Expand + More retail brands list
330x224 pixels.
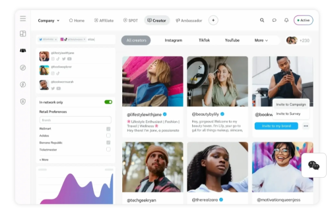tap(44, 160)
